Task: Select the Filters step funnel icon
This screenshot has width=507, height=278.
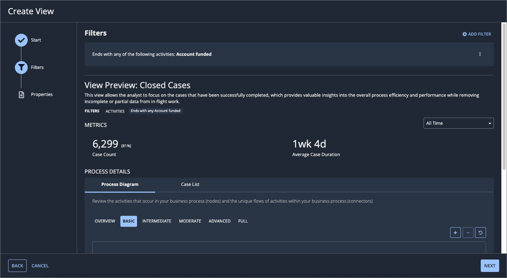Action: [21, 67]
